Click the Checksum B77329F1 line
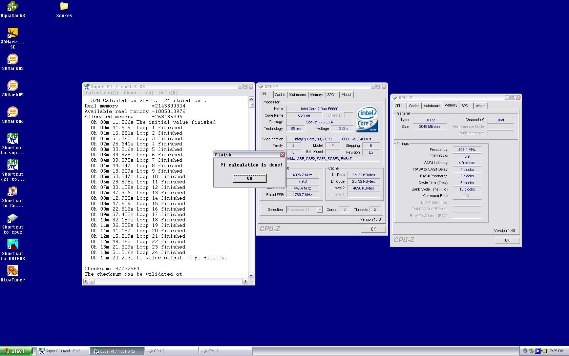This screenshot has height=356, width=569. click(112, 269)
